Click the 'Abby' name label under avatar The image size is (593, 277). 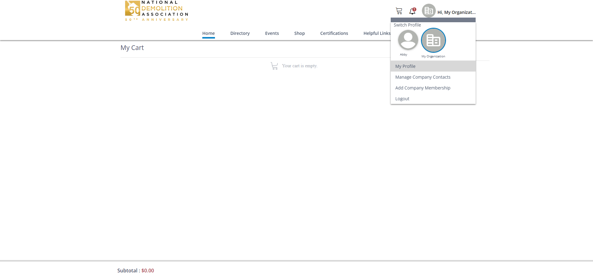coord(403,55)
